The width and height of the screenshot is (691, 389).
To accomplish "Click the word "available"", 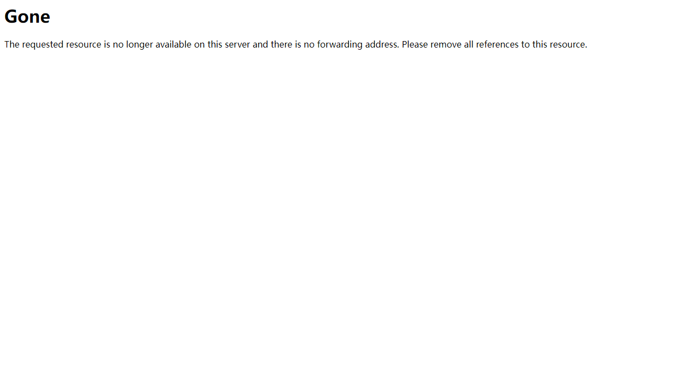I will (174, 44).
